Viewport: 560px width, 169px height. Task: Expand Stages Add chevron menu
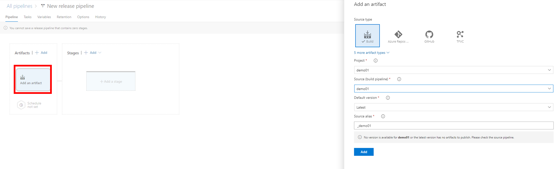(100, 53)
